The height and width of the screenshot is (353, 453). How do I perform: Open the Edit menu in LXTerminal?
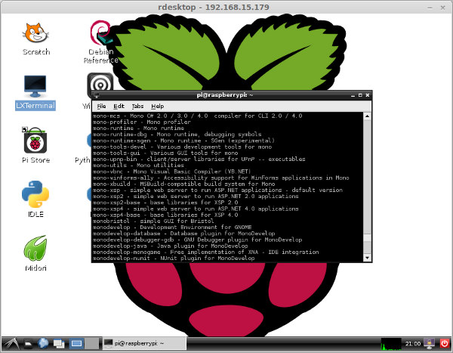click(119, 106)
